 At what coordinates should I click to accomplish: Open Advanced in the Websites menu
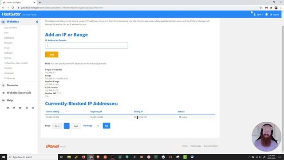coord(9,73)
